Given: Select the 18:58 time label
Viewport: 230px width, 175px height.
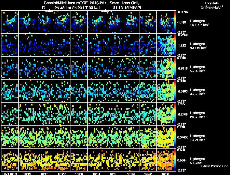Looking at the screenshot, I should (165, 174).
